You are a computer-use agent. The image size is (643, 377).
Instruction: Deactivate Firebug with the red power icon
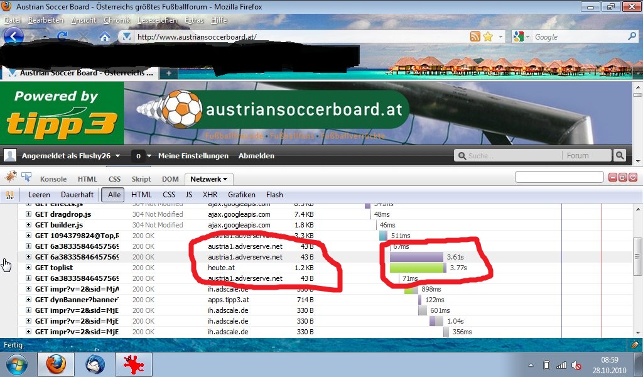633,177
